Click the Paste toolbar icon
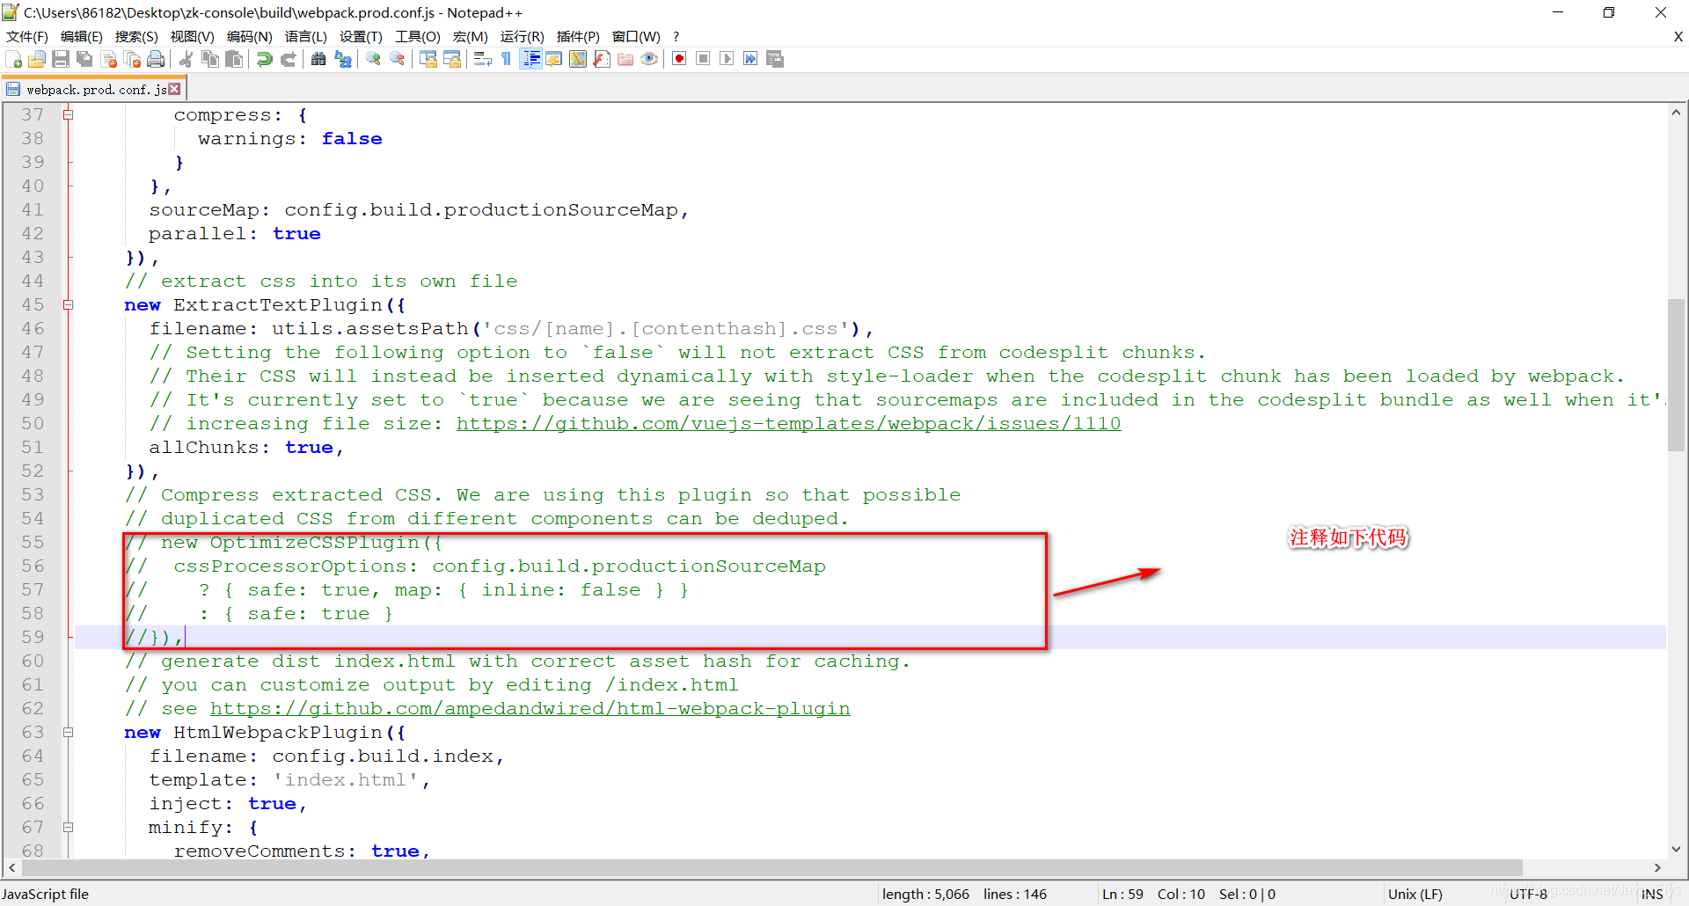 234,59
